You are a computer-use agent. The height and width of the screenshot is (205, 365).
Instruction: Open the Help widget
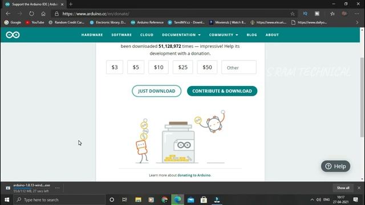(x=335, y=166)
